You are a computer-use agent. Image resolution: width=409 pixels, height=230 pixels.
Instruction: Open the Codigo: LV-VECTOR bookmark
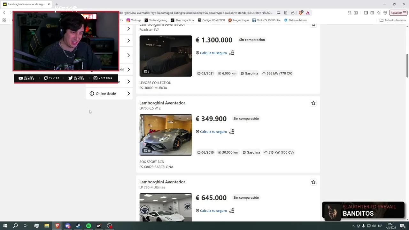click(x=211, y=20)
